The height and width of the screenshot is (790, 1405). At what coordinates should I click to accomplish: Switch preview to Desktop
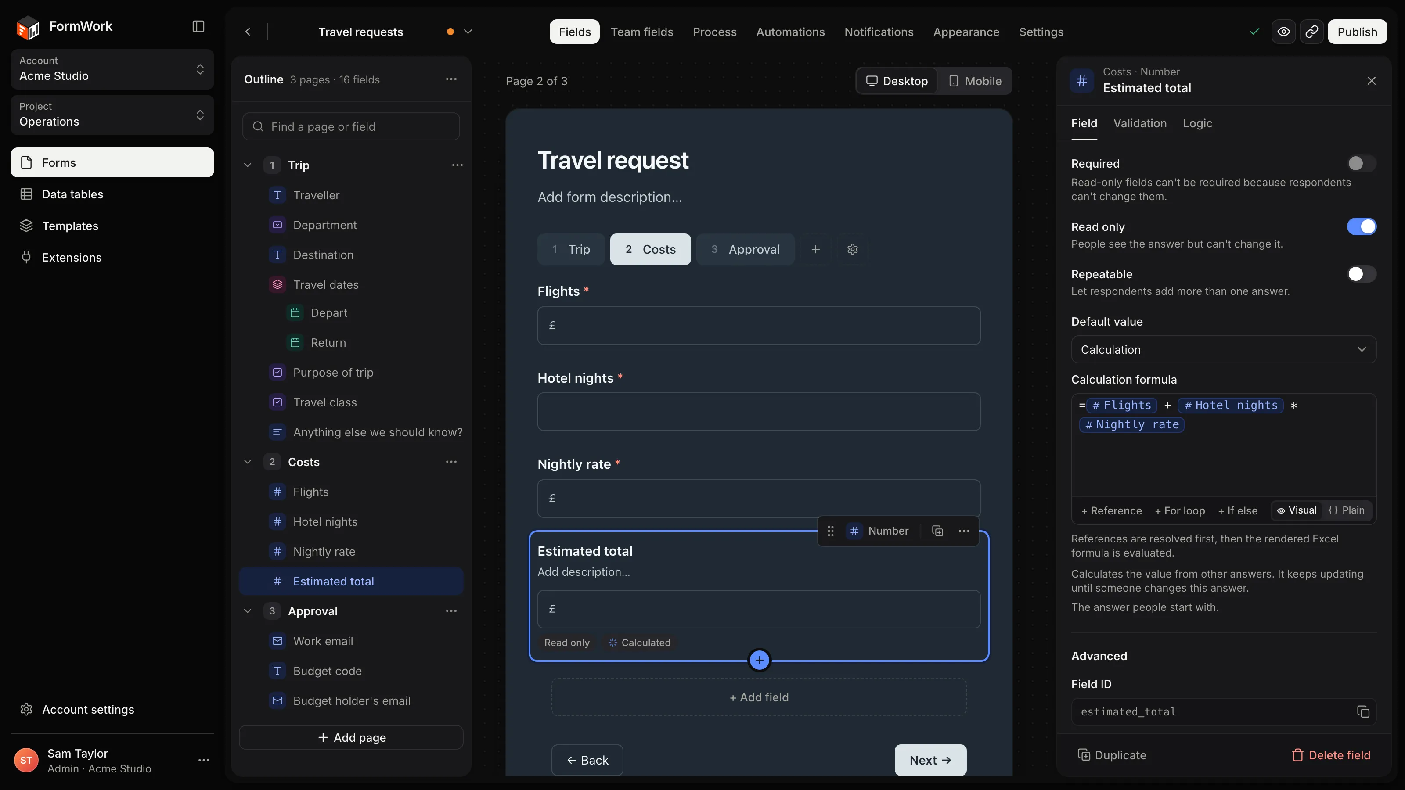pyautogui.click(x=897, y=81)
